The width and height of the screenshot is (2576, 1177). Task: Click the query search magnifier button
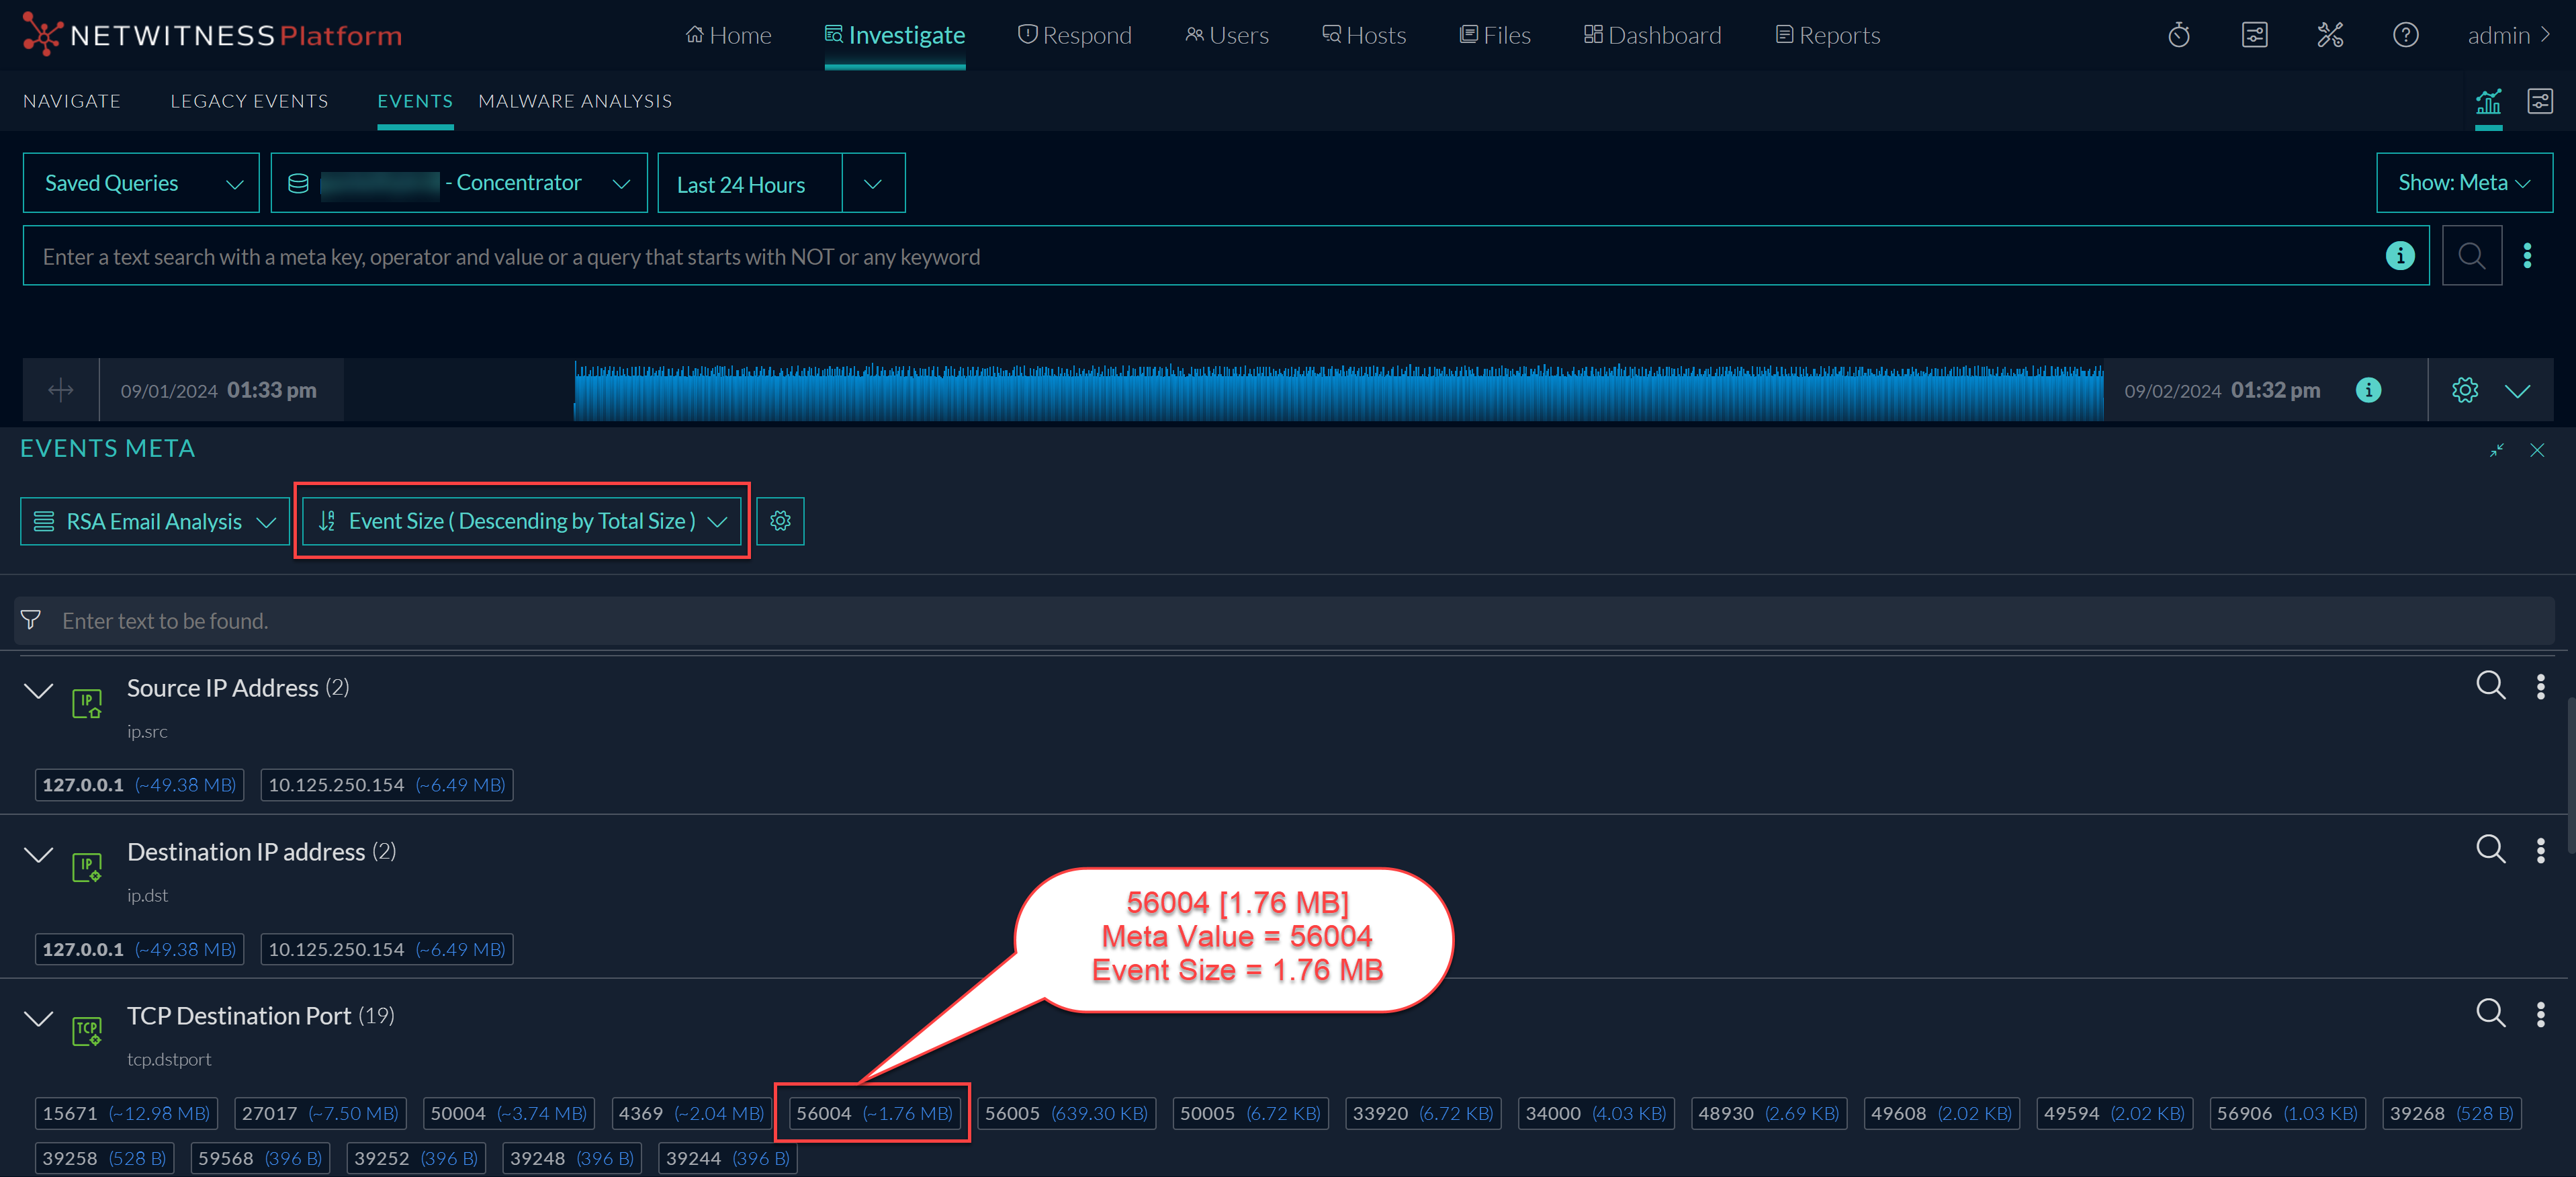tap(2471, 256)
